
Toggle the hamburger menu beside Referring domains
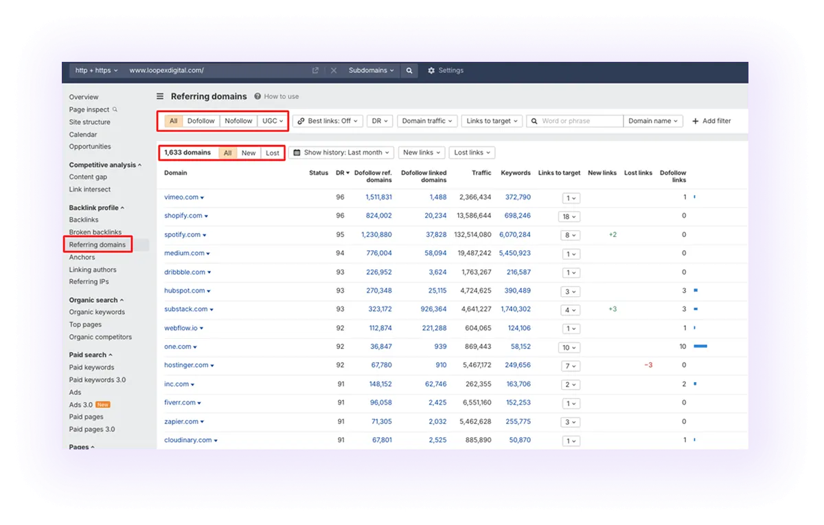pyautogui.click(x=161, y=97)
